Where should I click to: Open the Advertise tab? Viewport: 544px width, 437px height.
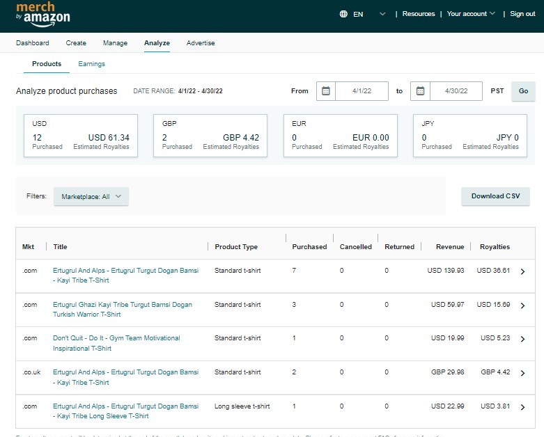[x=201, y=43]
